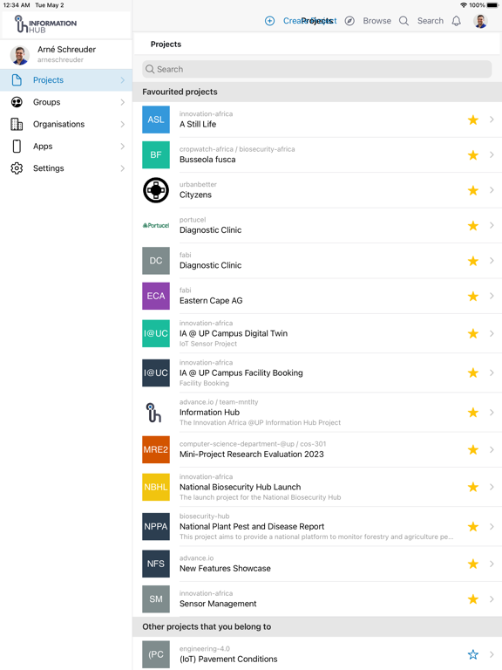The width and height of the screenshot is (502, 670).
Task: Toggle the star for Sensor Management
Action: point(473,599)
